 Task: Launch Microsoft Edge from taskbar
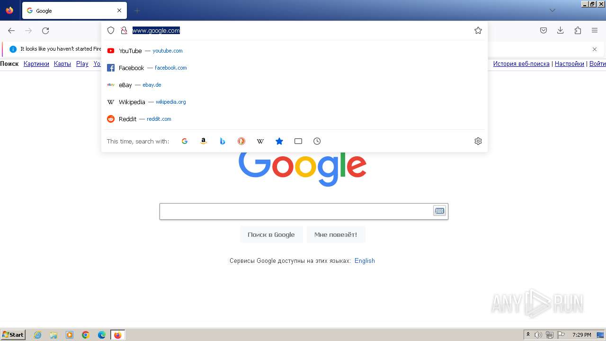coord(102,335)
